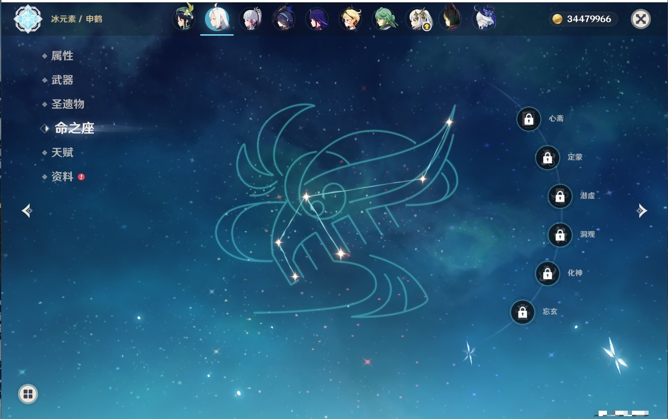Click the 潜虚 constellation label

[588, 195]
